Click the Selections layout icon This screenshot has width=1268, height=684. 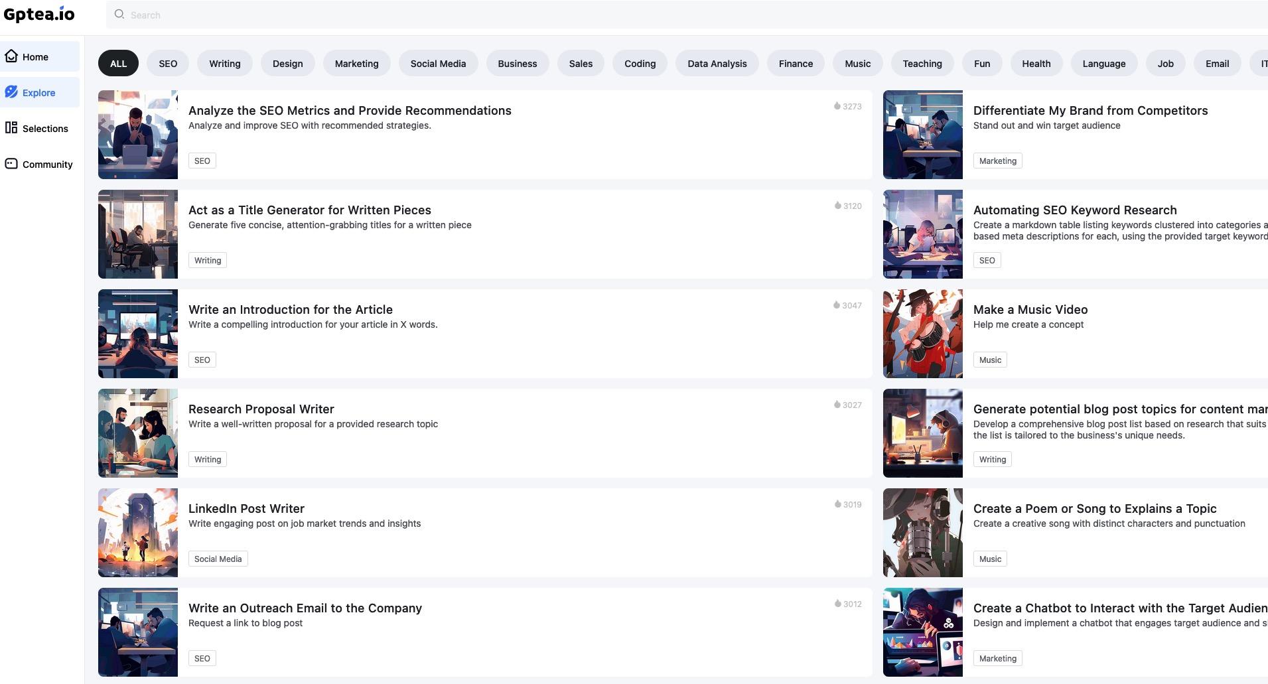[x=11, y=128]
